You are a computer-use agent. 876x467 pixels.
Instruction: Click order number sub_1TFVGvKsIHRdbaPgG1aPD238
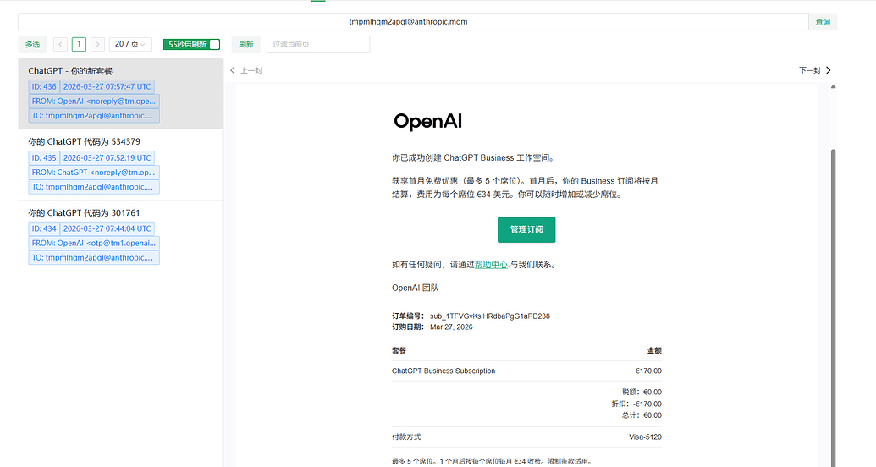(x=490, y=316)
